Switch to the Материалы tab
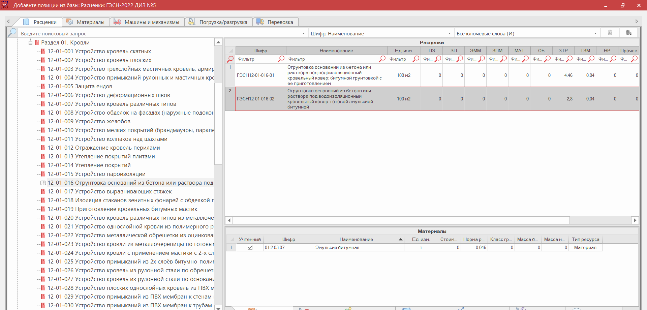Image resolution: width=647 pixels, height=310 pixels. point(85,22)
